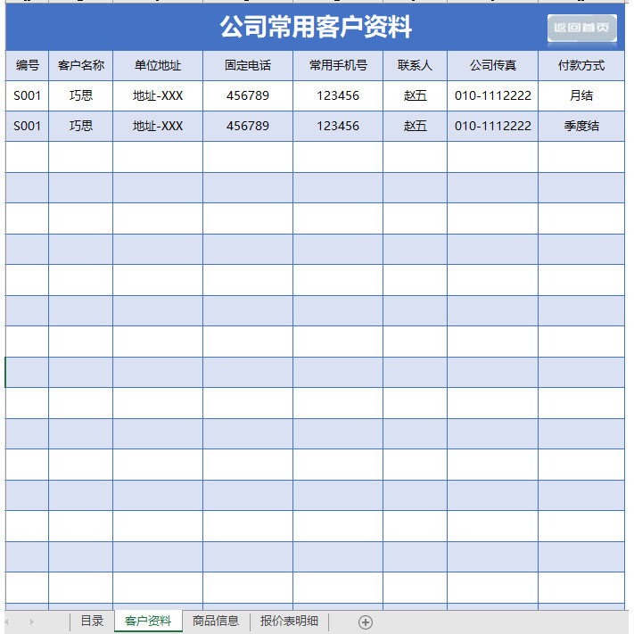
Task: Select the 客户资料 sheet tab
Action: 148,621
